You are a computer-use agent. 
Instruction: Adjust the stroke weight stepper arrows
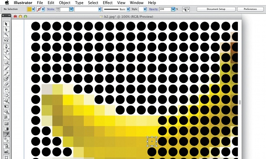(58, 9)
